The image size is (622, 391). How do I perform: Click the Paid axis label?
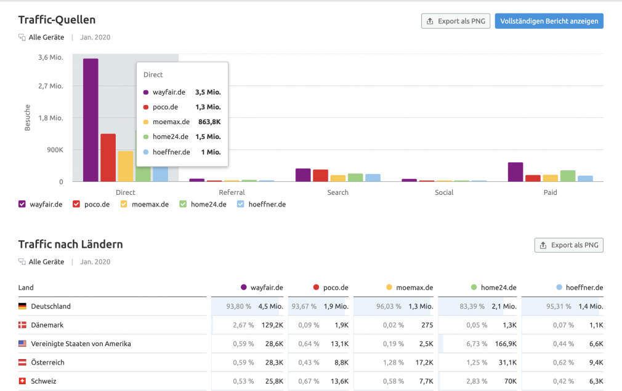(550, 192)
